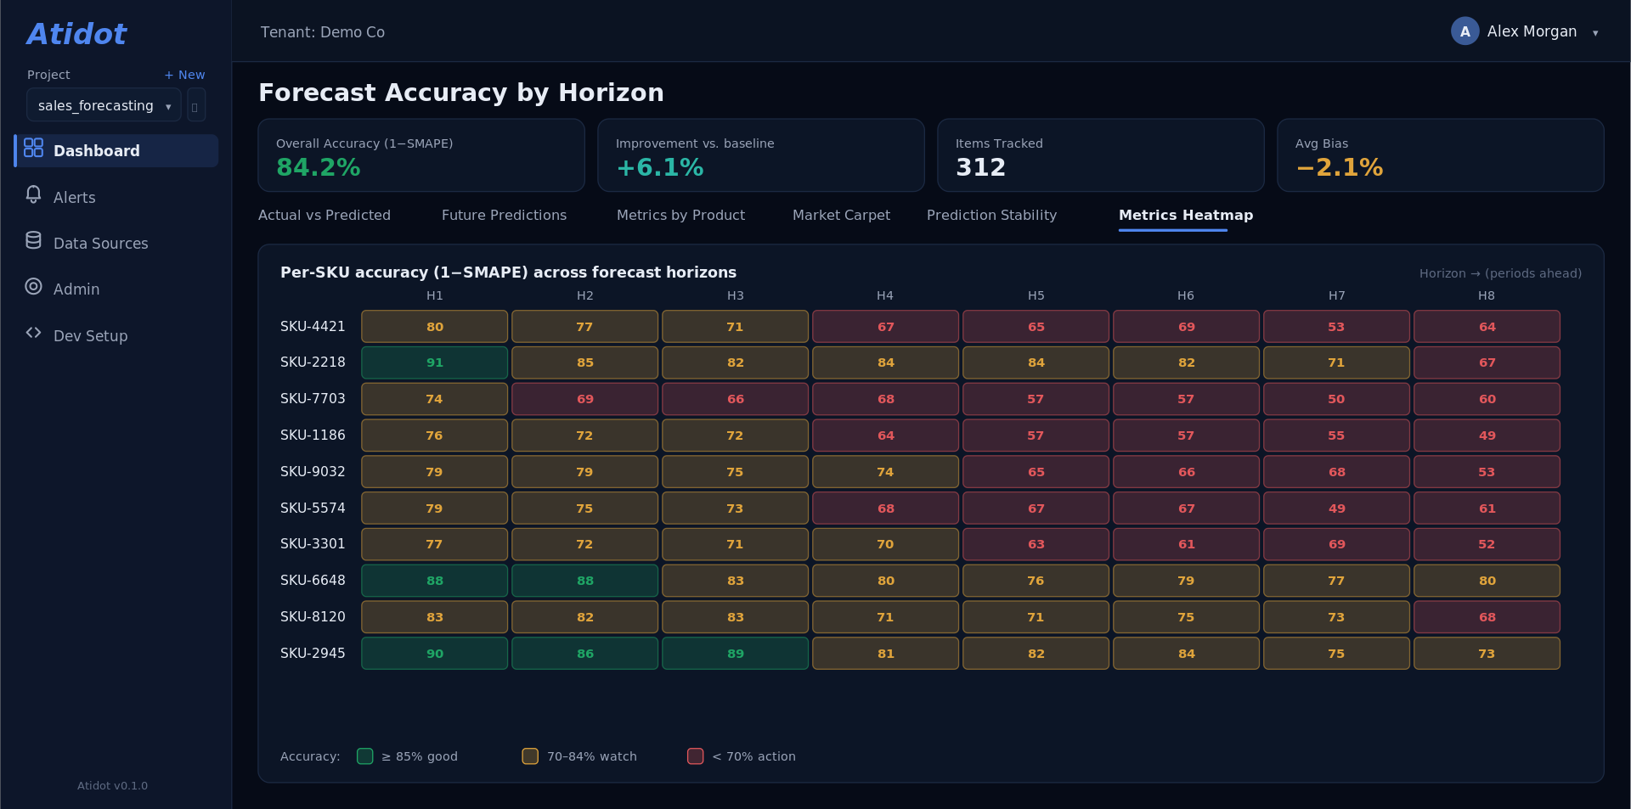1631x809 pixels.
Task: Click the Atidot v0.1.0 version text
Action: [x=112, y=786]
